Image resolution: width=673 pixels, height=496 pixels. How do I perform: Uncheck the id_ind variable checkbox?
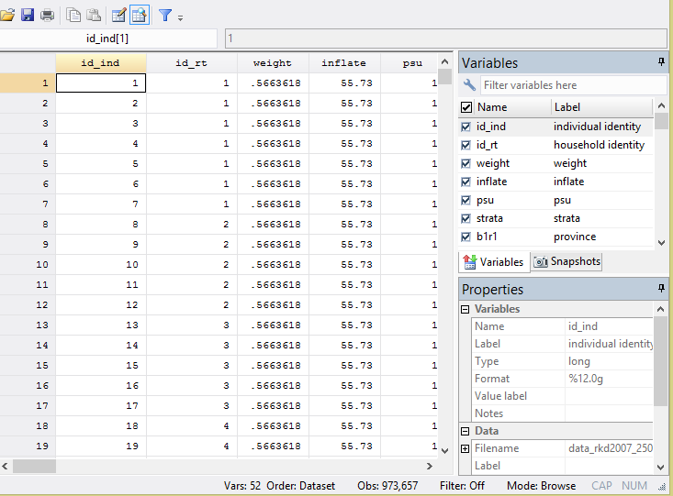(x=466, y=127)
